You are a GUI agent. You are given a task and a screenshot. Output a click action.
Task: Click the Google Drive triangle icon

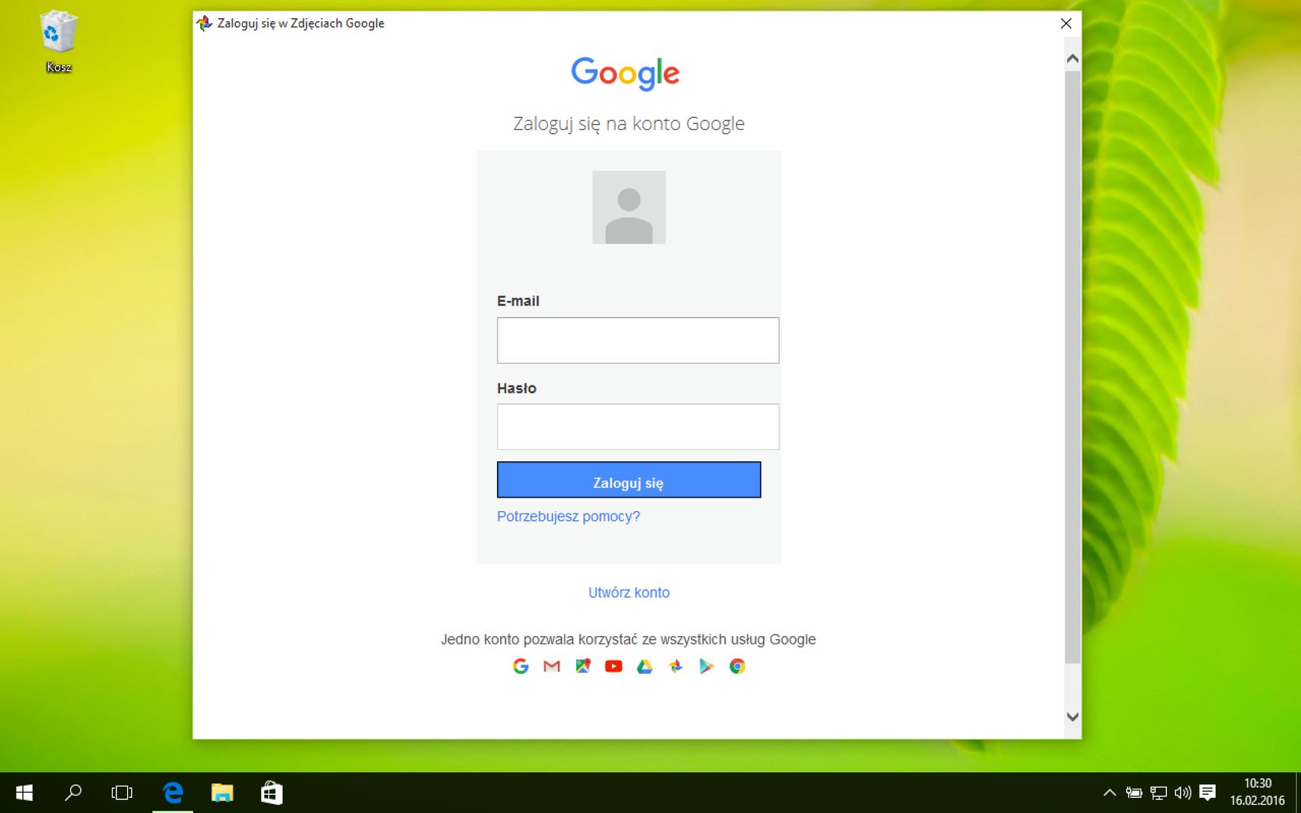coord(644,666)
